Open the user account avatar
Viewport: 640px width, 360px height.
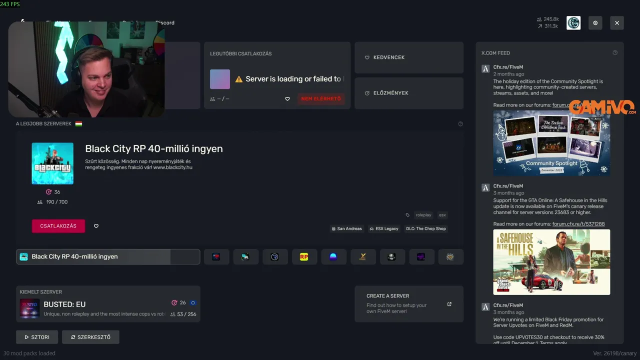tap(573, 23)
